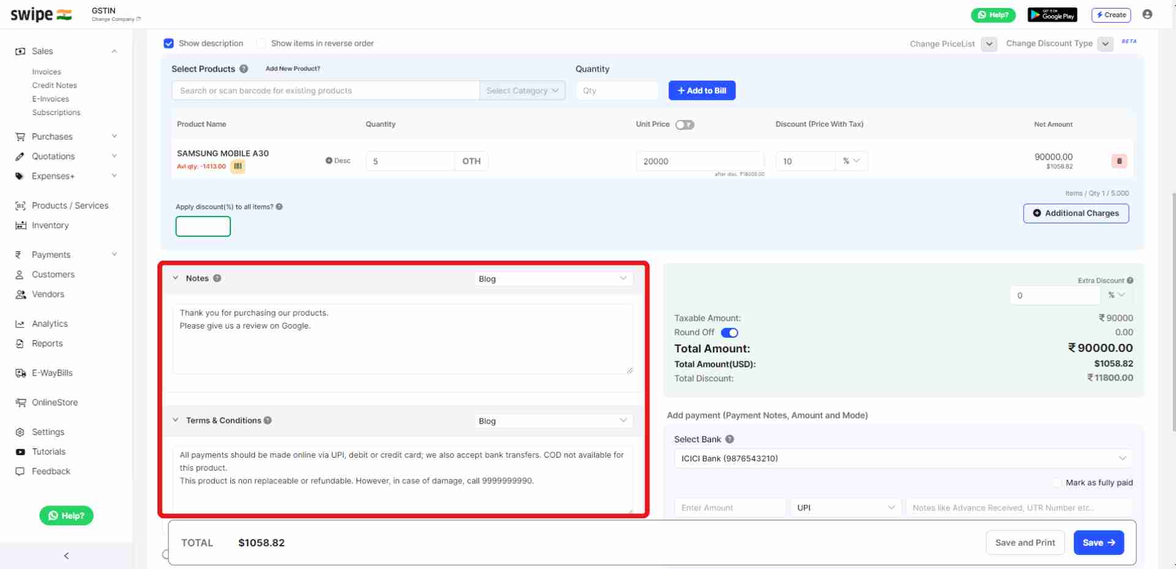Click the Desc button for Samsung Mobile A30
This screenshot has height=569, width=1176.
[338, 161]
